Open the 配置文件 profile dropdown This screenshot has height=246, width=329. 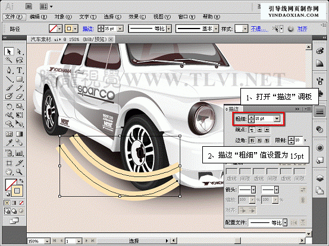coord(285,223)
